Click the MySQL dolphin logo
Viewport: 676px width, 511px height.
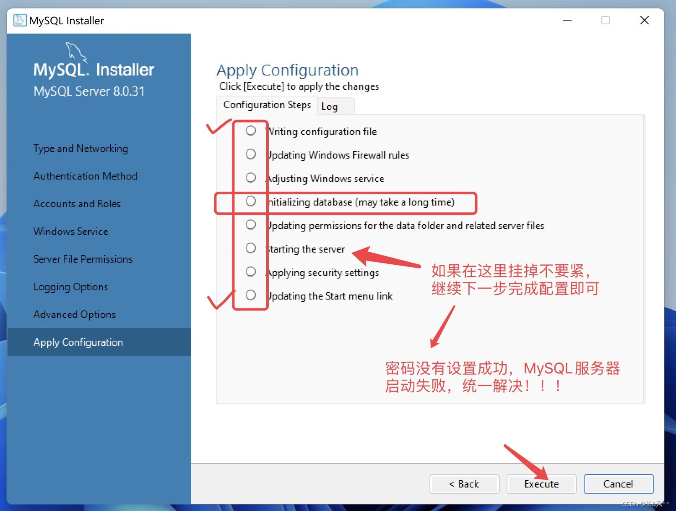(x=76, y=52)
